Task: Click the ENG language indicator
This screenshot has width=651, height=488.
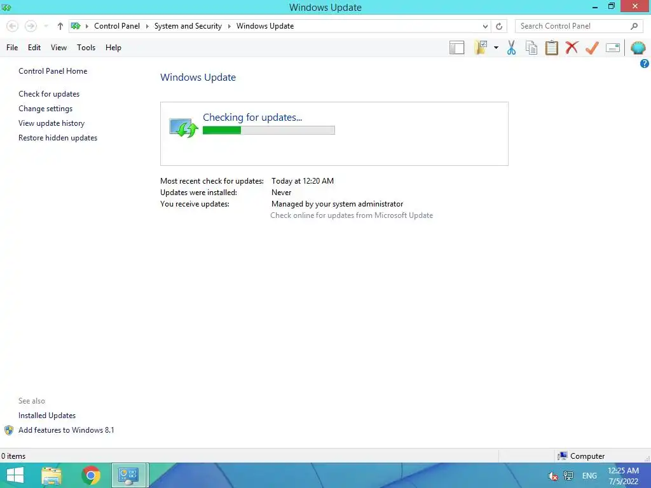Action: click(x=589, y=476)
